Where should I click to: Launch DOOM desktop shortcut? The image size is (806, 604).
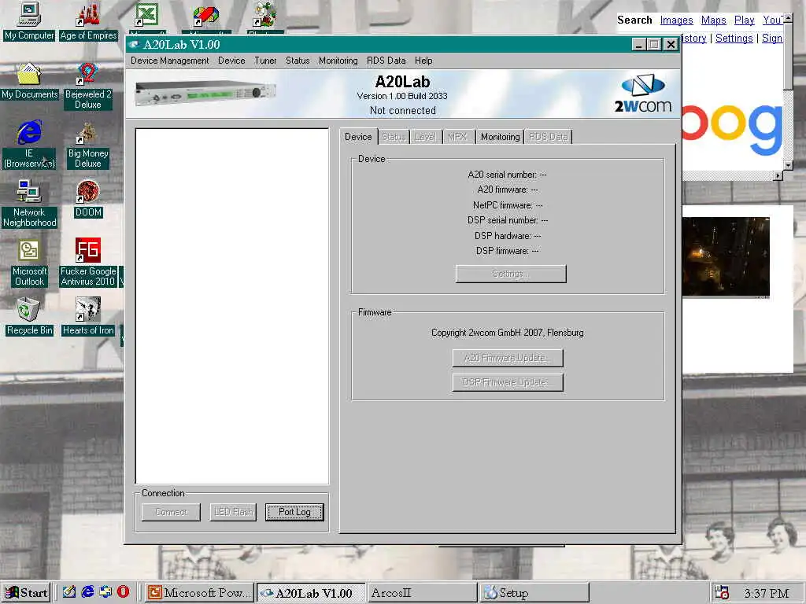(x=88, y=199)
